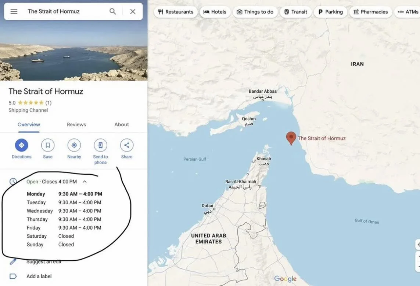Click the Parking chip
Screen dimensions: 420x286
(331, 12)
